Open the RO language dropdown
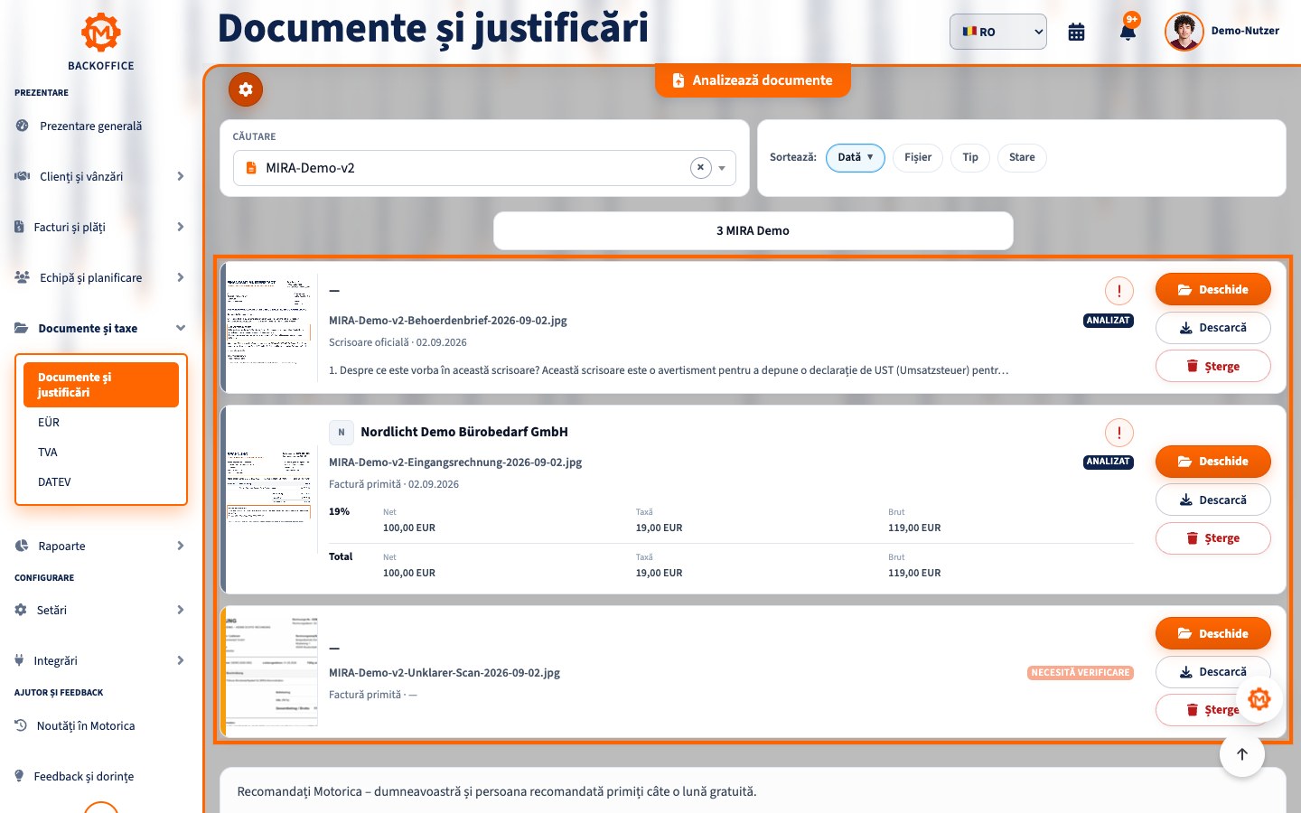This screenshot has width=1301, height=813. click(997, 32)
